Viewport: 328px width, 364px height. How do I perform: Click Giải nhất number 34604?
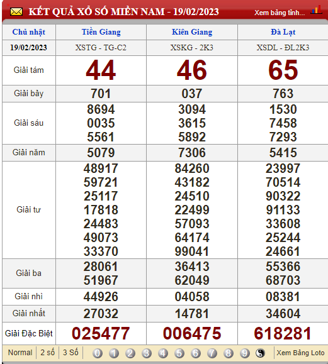click(x=283, y=314)
